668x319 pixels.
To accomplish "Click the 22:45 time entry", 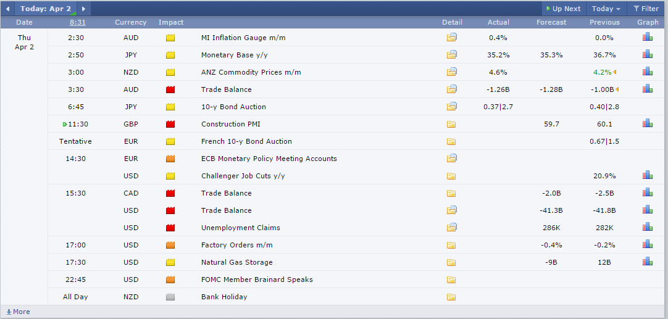I will (x=76, y=280).
